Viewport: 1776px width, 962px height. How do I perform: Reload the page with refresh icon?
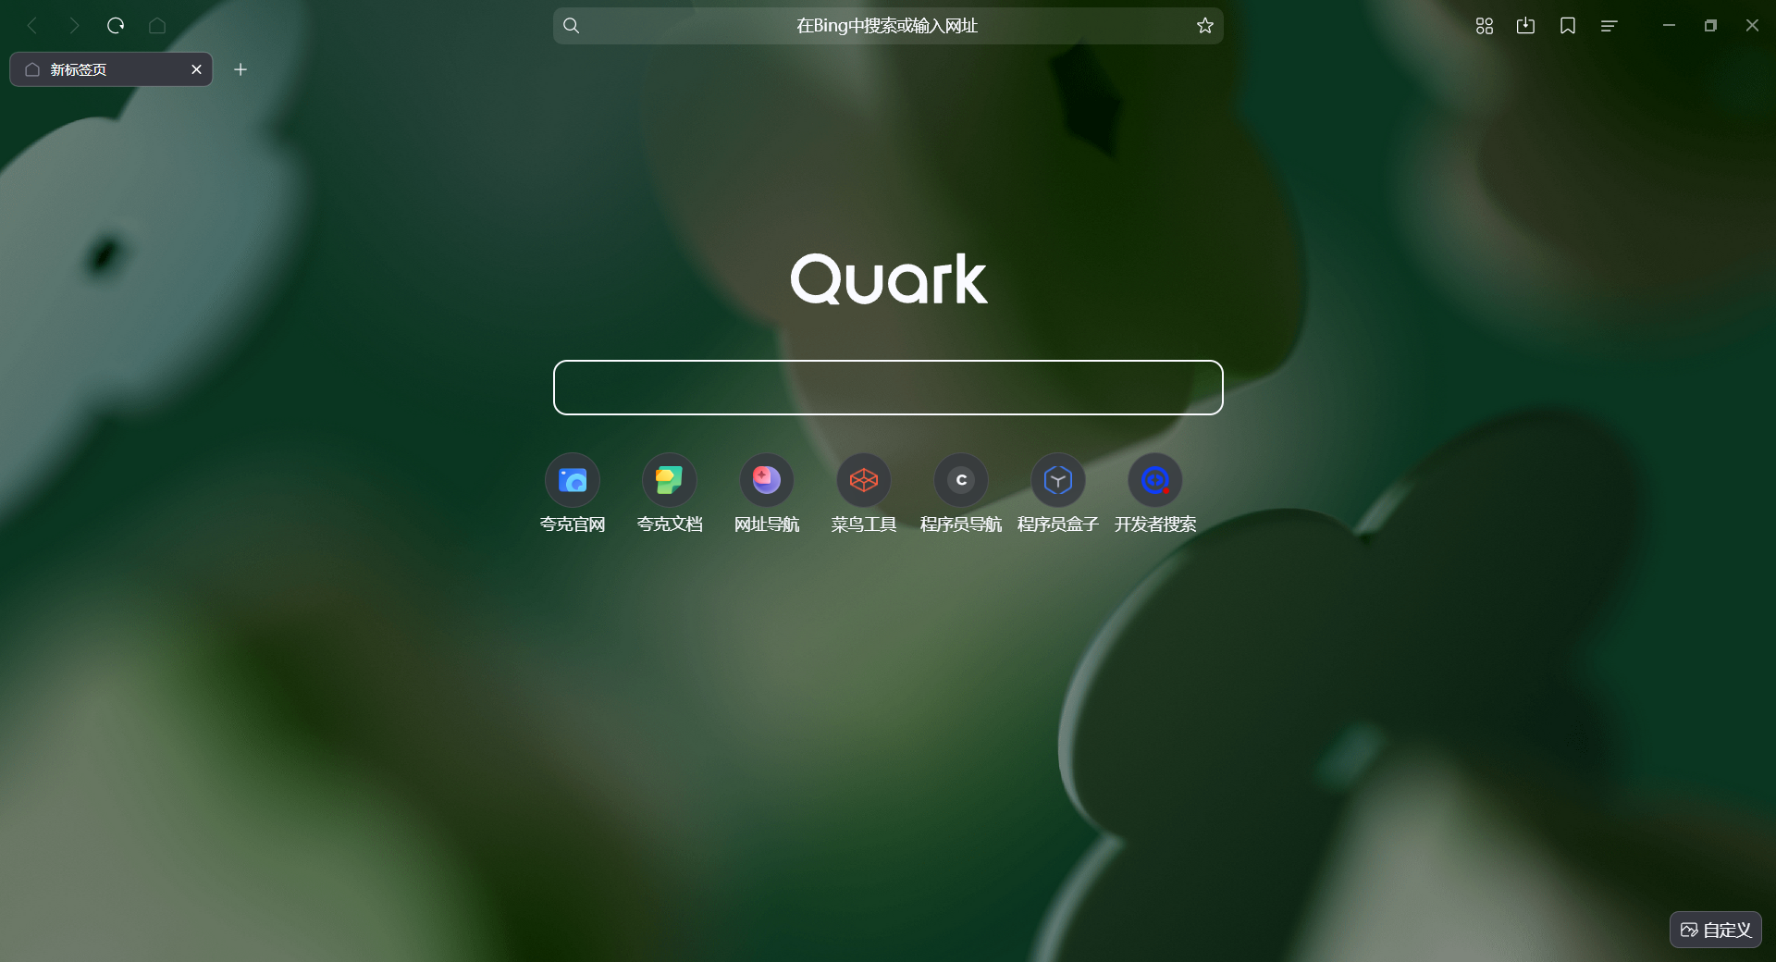(116, 26)
